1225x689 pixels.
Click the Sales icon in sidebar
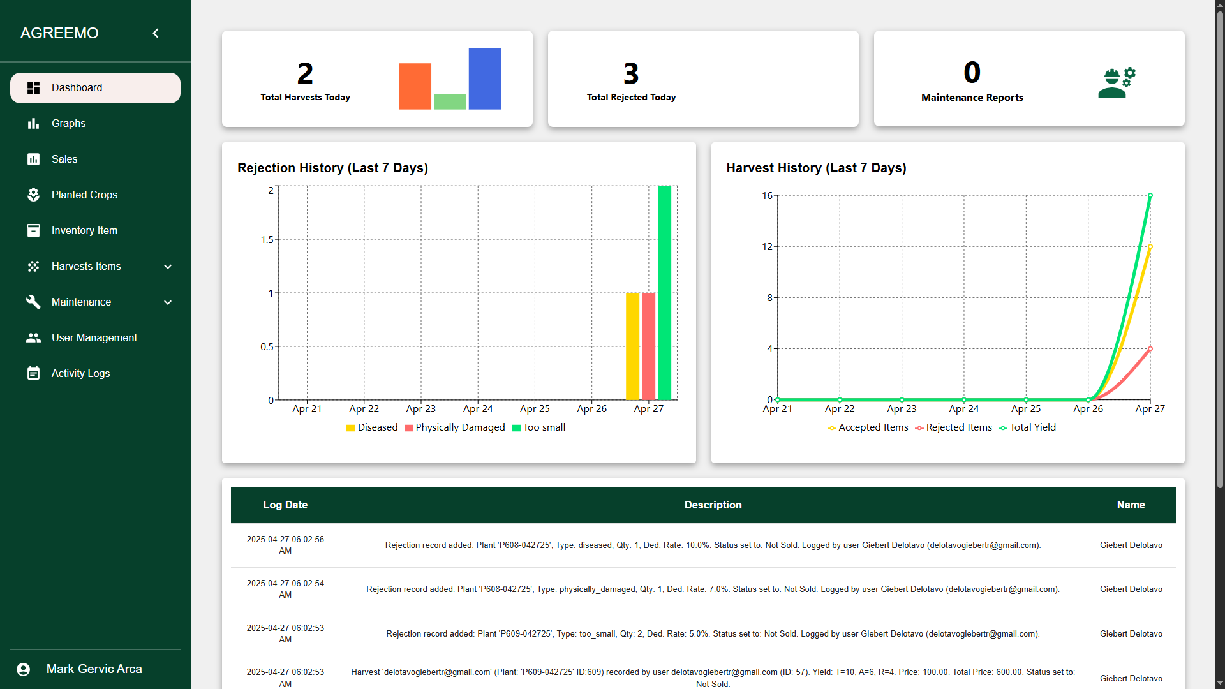(x=34, y=159)
